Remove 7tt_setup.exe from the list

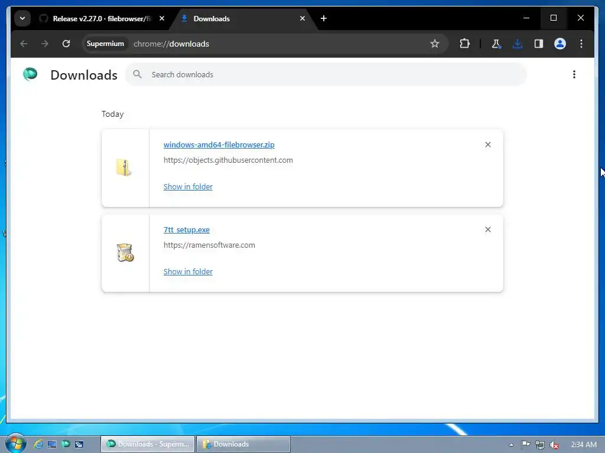[487, 229]
